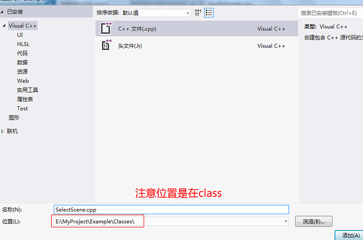
Task: Select UI category in tree
Action: [20, 35]
